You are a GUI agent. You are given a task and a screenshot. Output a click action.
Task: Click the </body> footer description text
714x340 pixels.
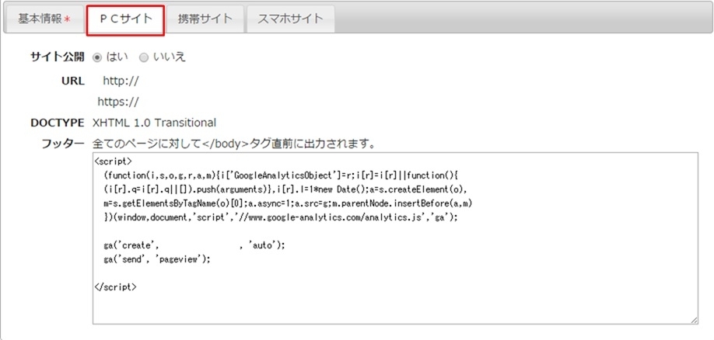[x=233, y=144]
